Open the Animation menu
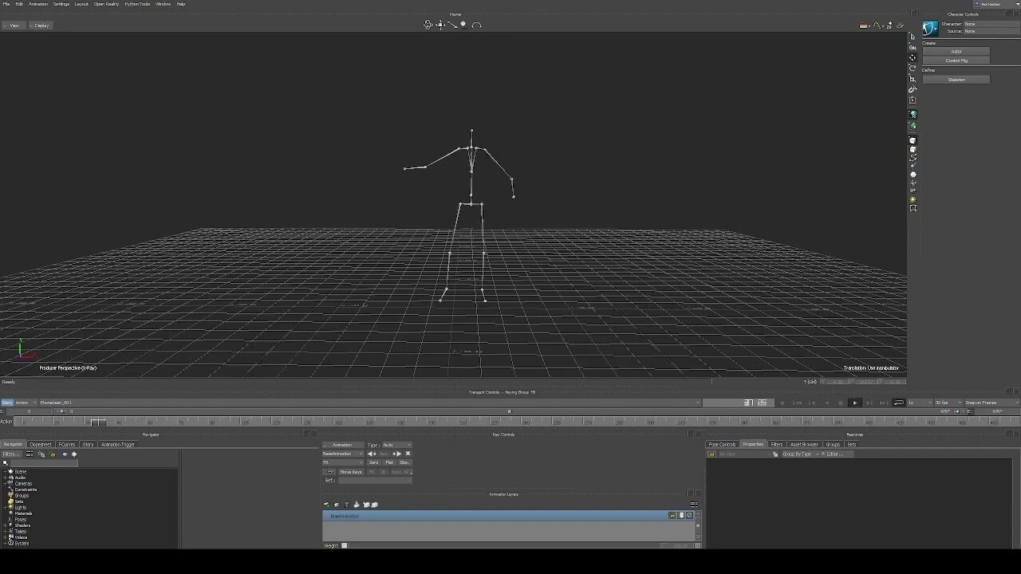 pos(38,3)
